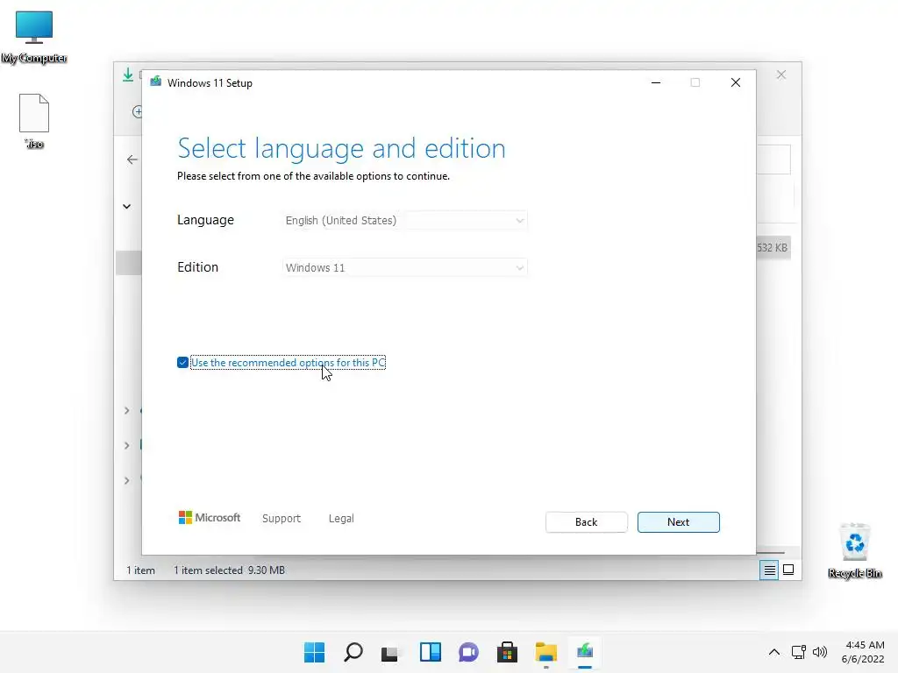898x673 pixels.
Task: Click File Explorer new item plus icon
Action: [x=137, y=111]
